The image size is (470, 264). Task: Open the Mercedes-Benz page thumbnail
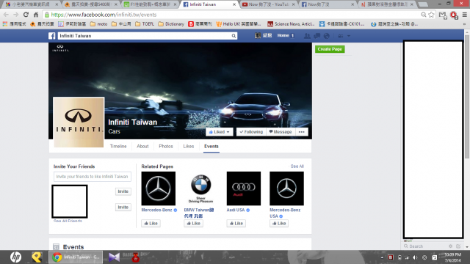pos(159,188)
